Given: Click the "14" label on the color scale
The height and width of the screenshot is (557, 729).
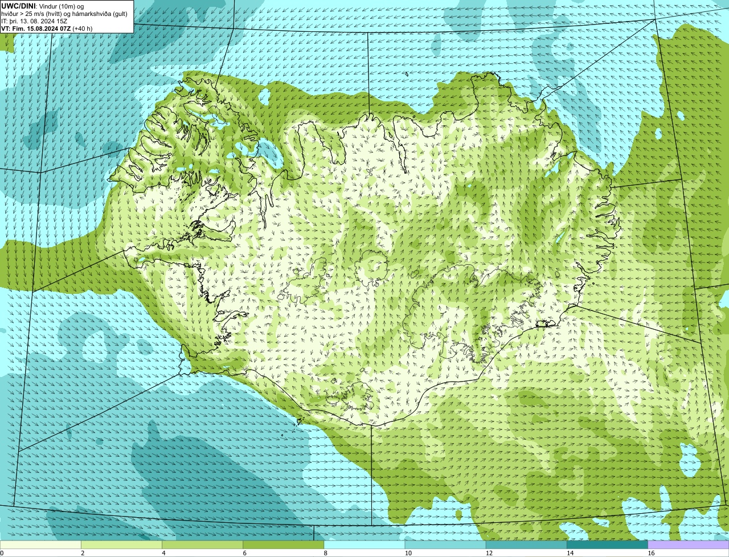Looking at the screenshot, I should pos(570,553).
